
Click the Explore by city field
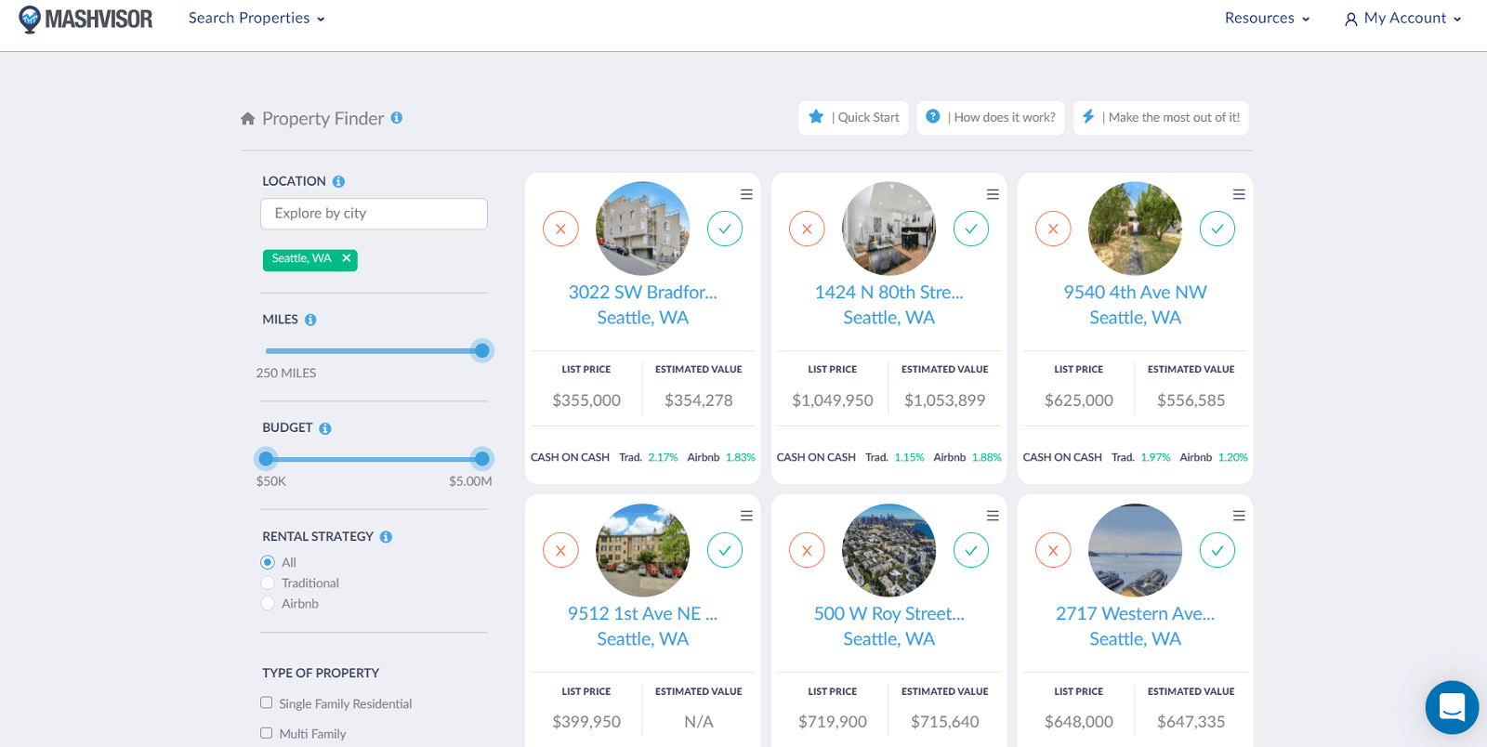(374, 214)
